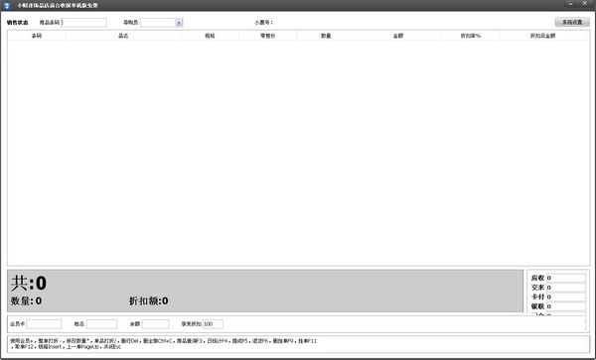The width and height of the screenshot is (596, 360).
Task: Click the 规格 column header
Action: click(x=210, y=36)
